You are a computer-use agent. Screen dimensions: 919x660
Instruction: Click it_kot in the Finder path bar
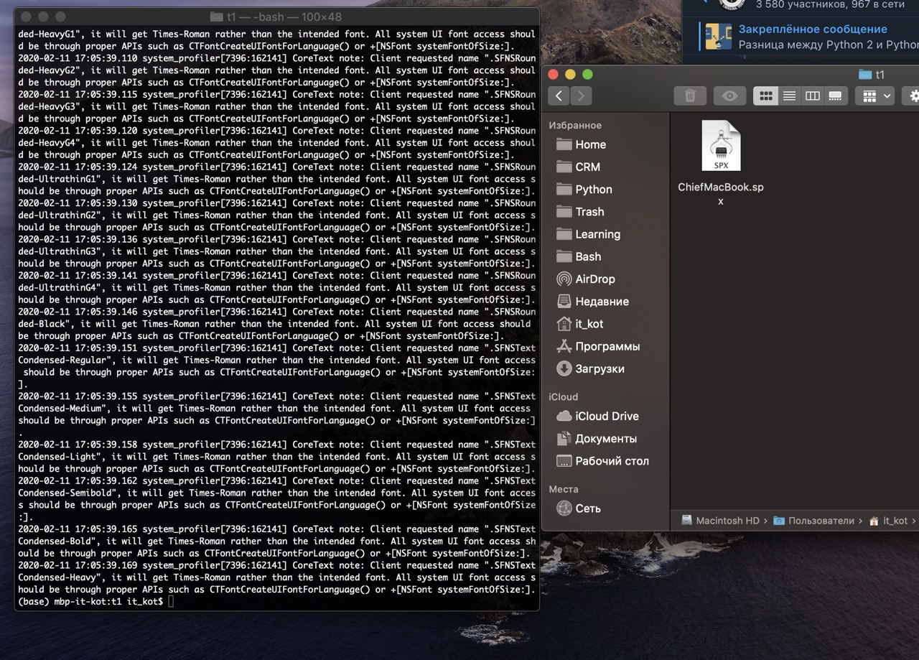pyautogui.click(x=888, y=521)
